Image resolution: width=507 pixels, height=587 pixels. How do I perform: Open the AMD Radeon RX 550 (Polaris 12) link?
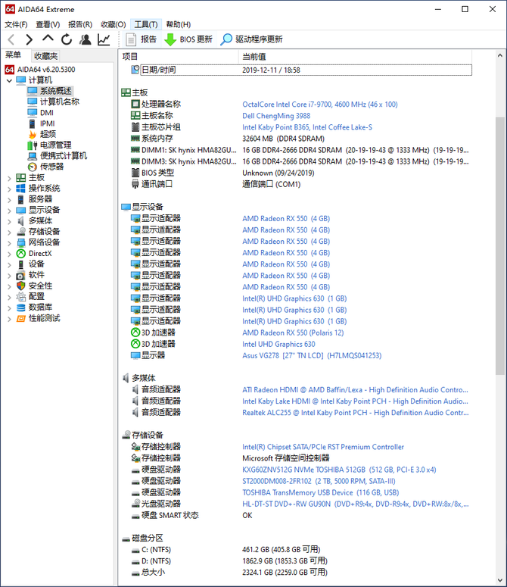[x=293, y=333]
